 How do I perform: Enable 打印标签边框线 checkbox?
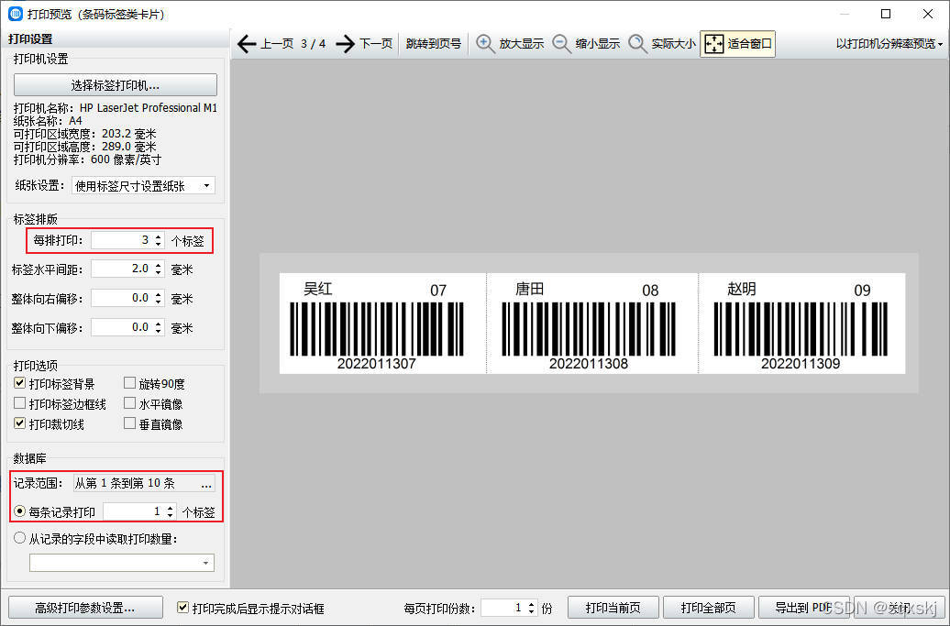tap(19, 403)
